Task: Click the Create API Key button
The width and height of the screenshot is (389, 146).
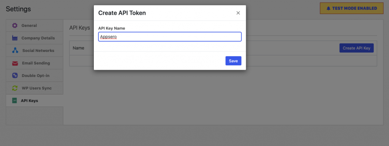Action: click(x=356, y=48)
